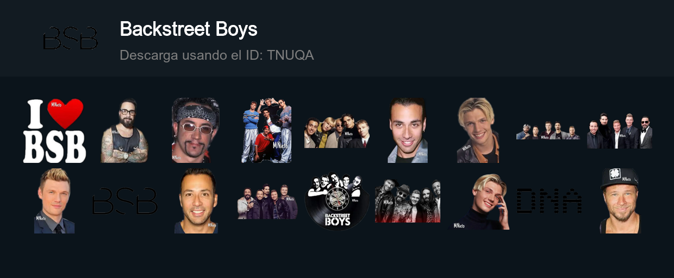Select the five close-up faces group sticker
This screenshot has height=278, width=674.
click(x=337, y=131)
